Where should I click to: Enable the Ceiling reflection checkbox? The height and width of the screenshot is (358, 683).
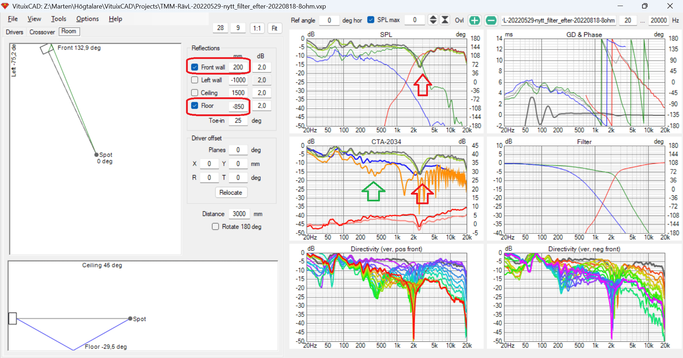click(195, 93)
